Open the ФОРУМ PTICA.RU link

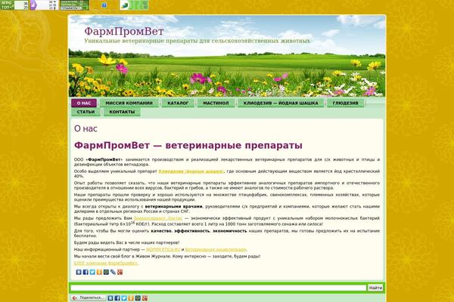163,249
